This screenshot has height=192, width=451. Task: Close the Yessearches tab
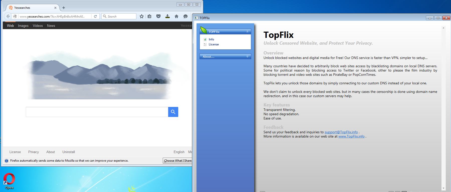(55, 8)
